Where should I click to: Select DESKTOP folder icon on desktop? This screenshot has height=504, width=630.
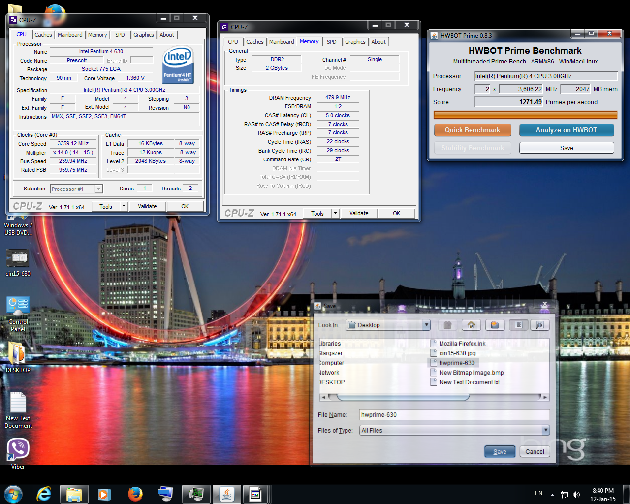[18, 357]
